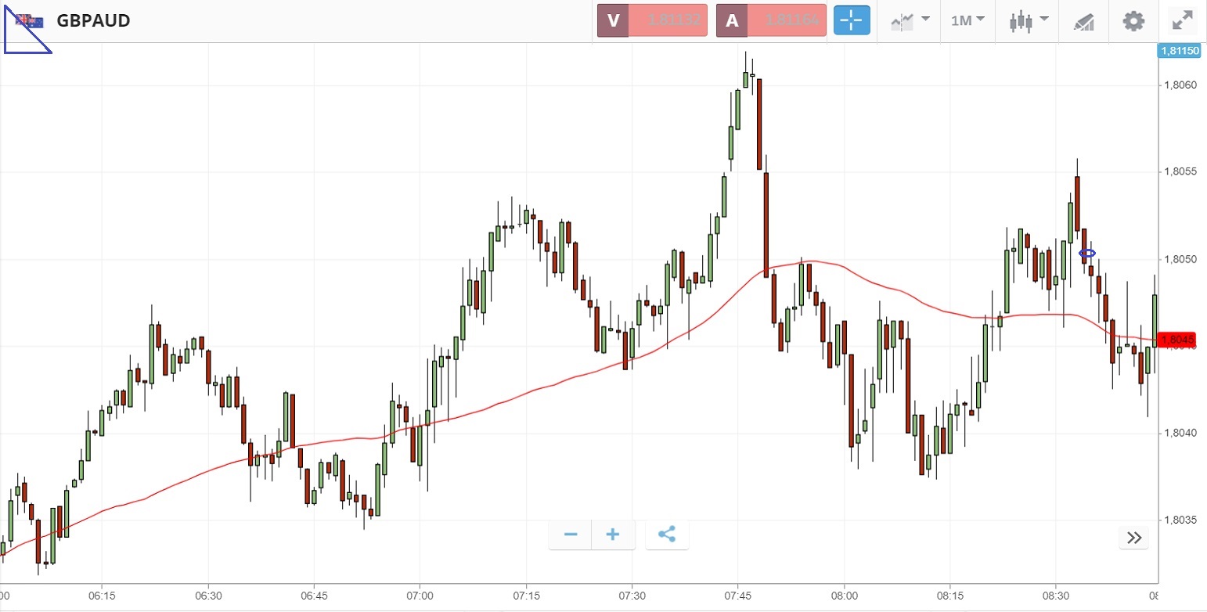Click the A buy price button
This screenshot has width=1207, height=612.
[771, 20]
